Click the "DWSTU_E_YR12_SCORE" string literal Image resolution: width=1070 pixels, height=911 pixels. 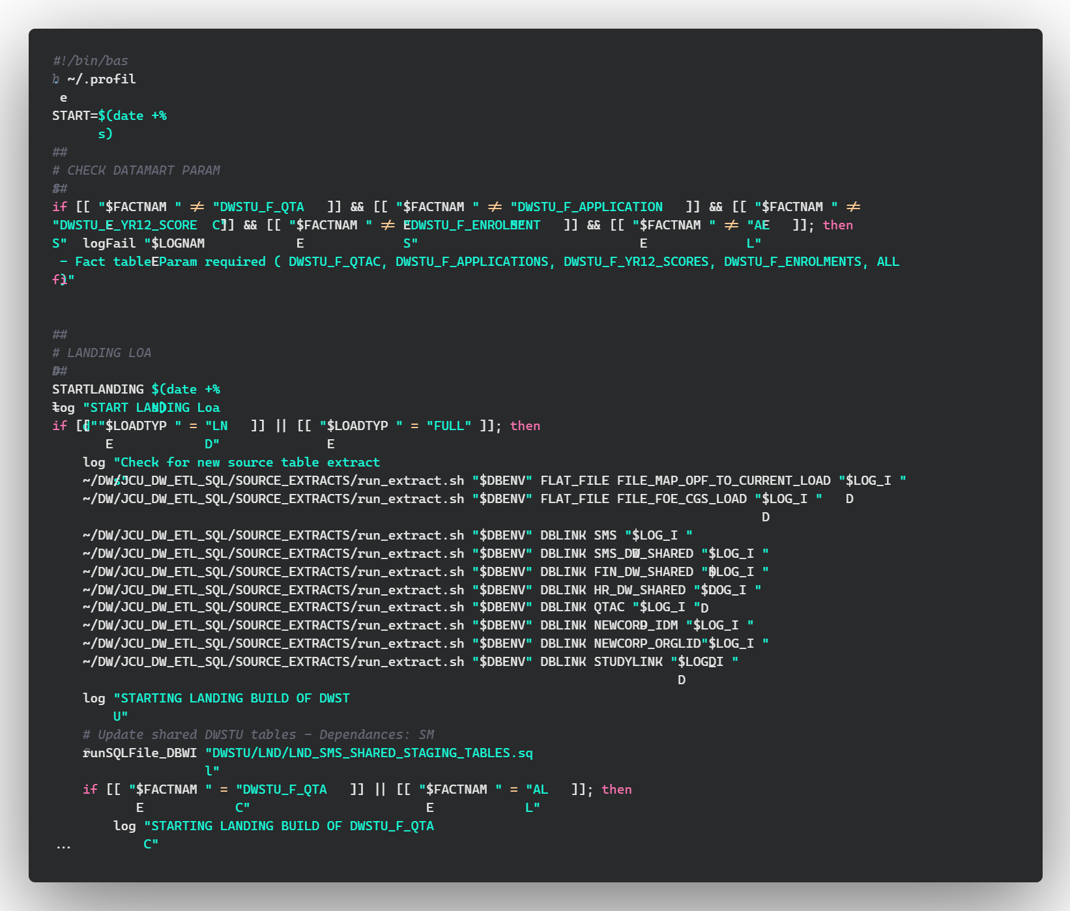(125, 225)
